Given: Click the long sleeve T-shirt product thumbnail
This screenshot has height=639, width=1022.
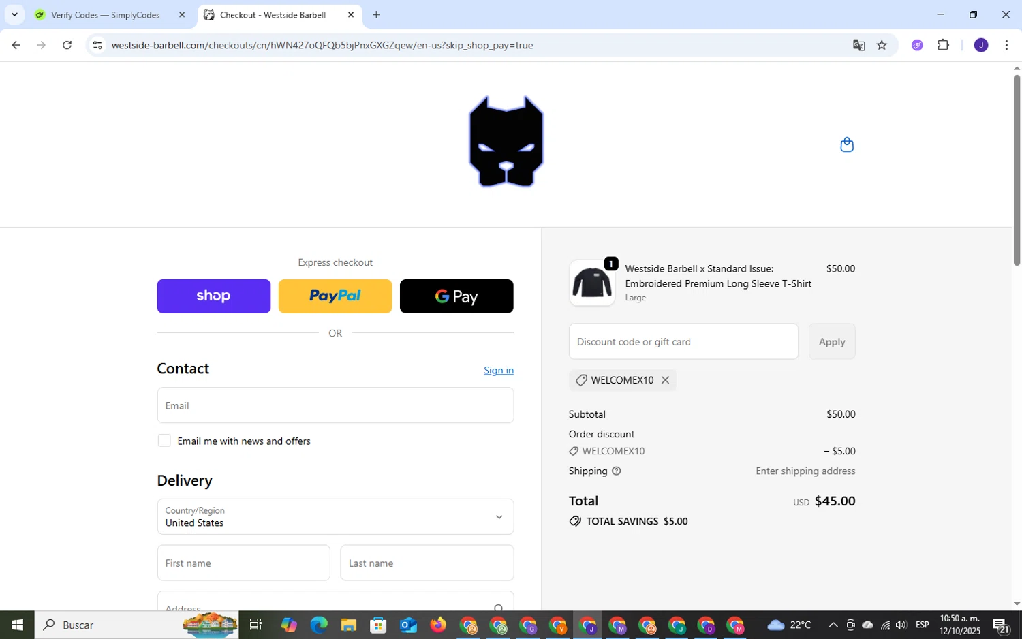Looking at the screenshot, I should (591, 283).
